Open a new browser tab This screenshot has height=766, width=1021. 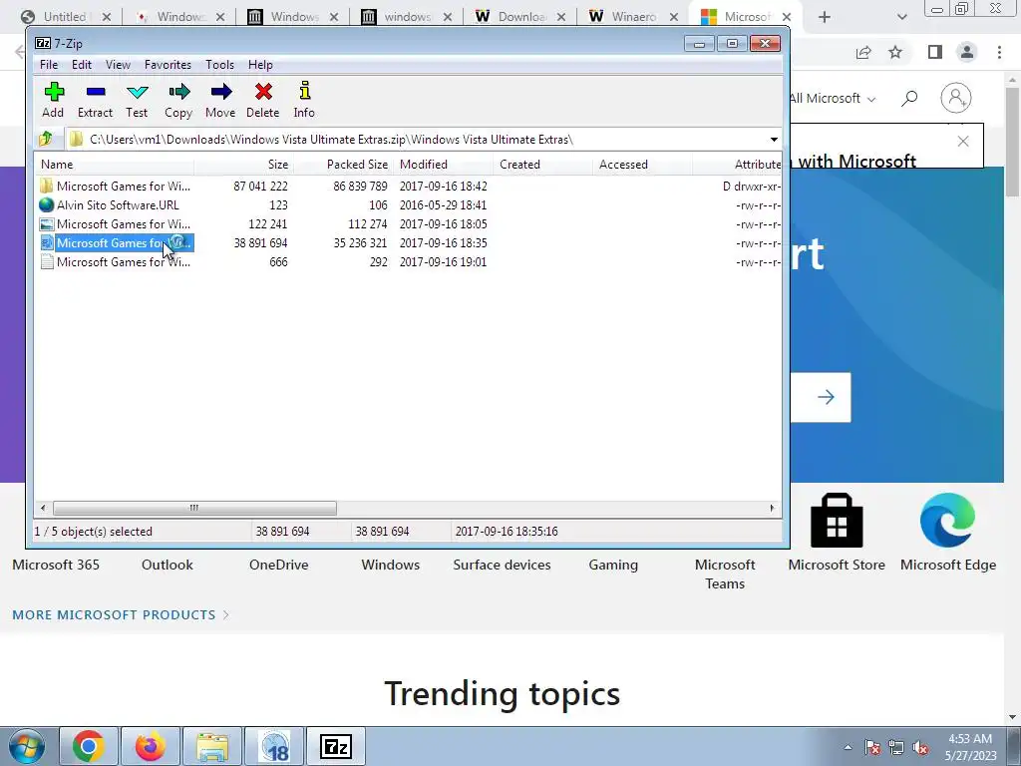coord(825,17)
